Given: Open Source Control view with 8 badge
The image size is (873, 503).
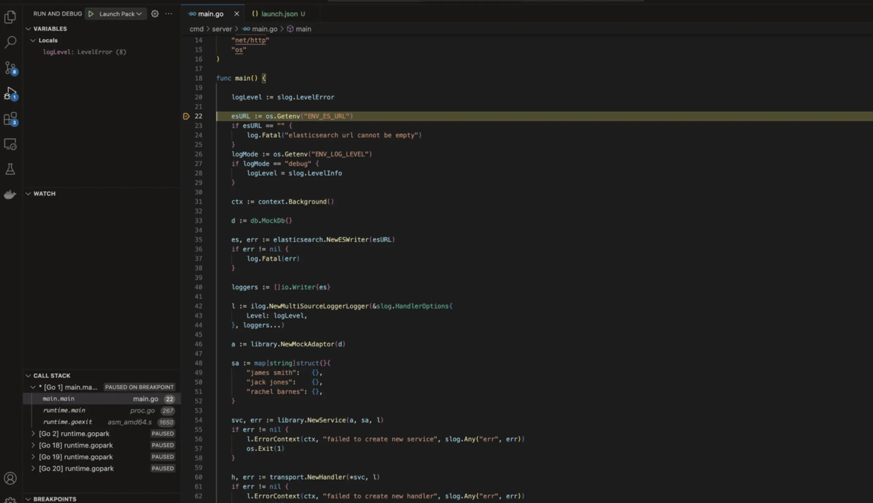Looking at the screenshot, I should (x=11, y=68).
